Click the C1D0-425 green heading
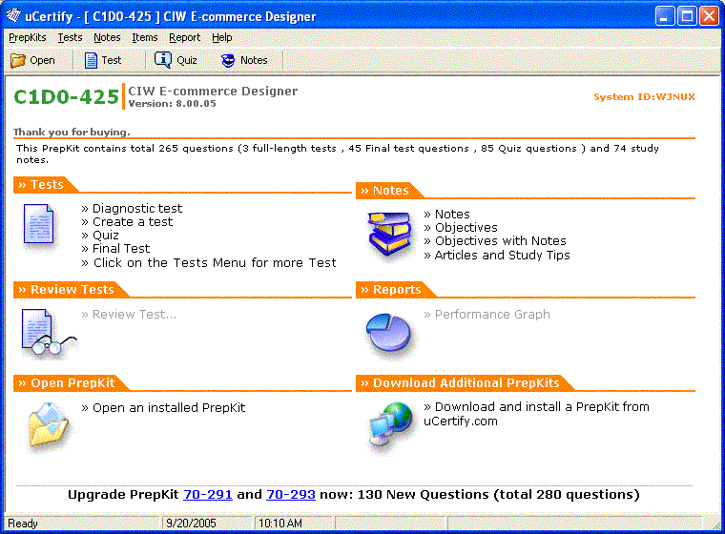The image size is (725, 534). [67, 97]
